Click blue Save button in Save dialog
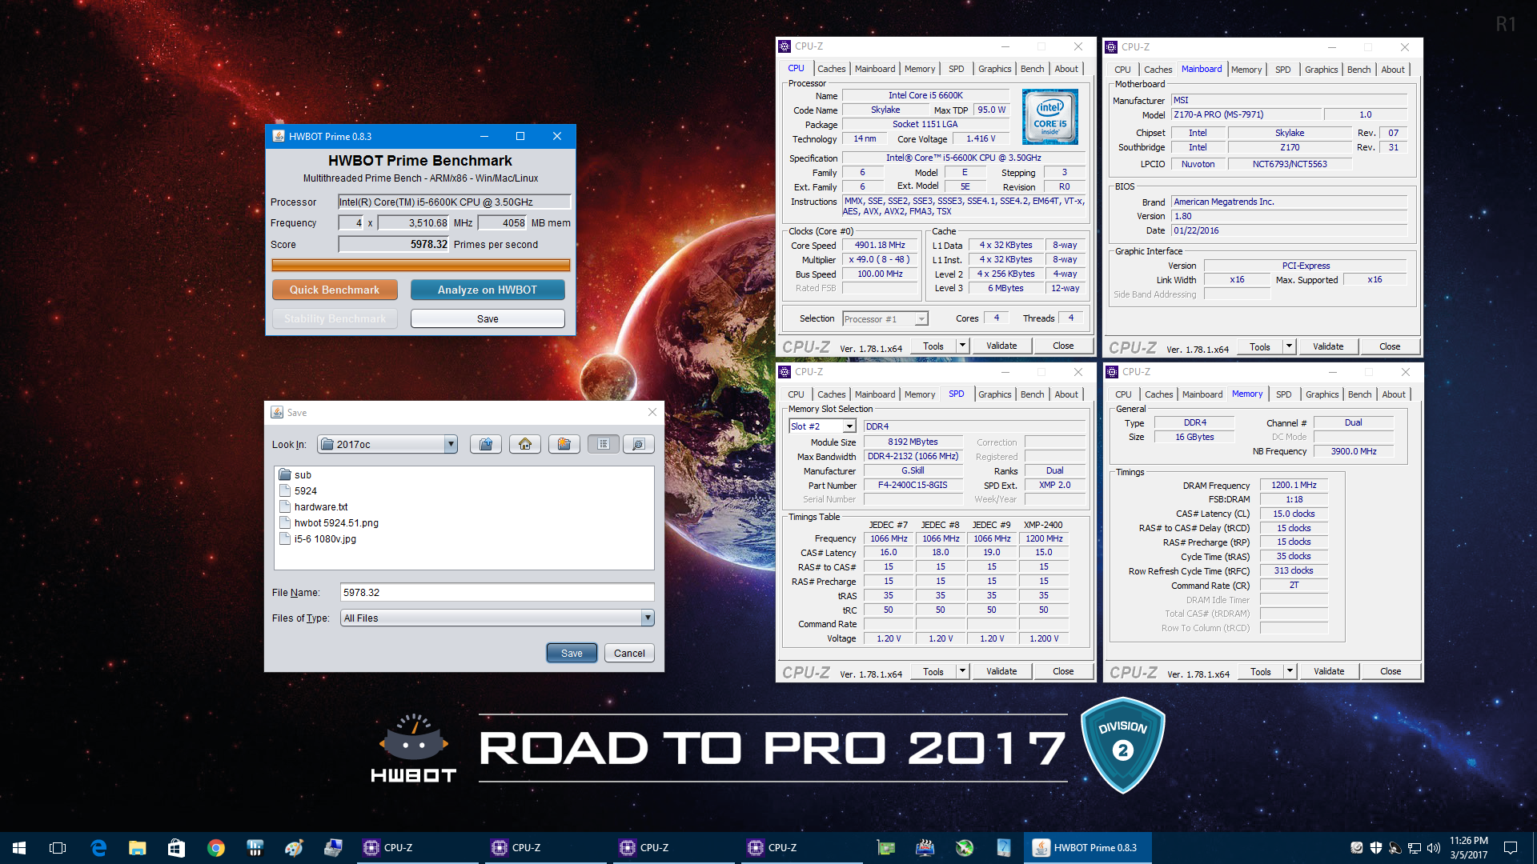This screenshot has width=1537, height=864. [x=572, y=653]
